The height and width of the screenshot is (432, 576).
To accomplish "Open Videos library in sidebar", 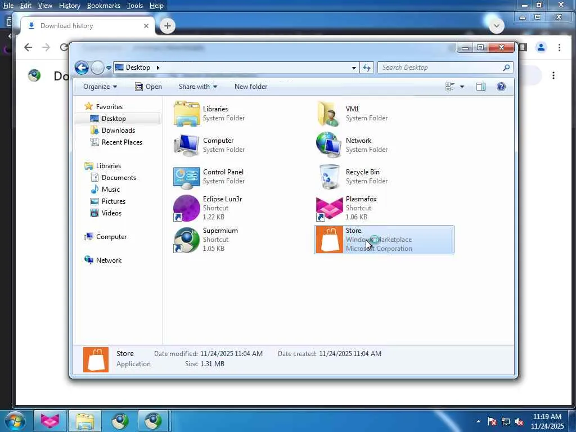I will point(111,213).
